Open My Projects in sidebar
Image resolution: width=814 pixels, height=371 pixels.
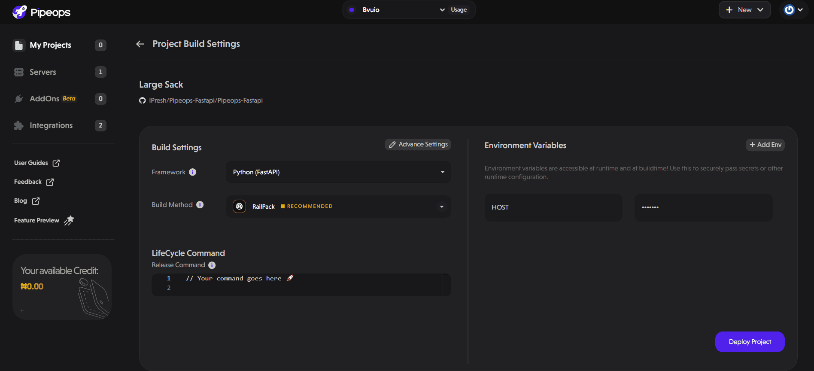coord(50,45)
